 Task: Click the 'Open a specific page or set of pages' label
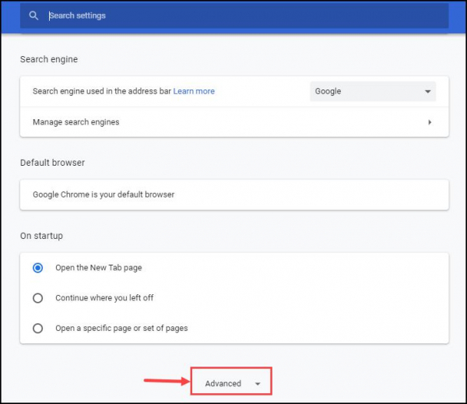point(121,328)
